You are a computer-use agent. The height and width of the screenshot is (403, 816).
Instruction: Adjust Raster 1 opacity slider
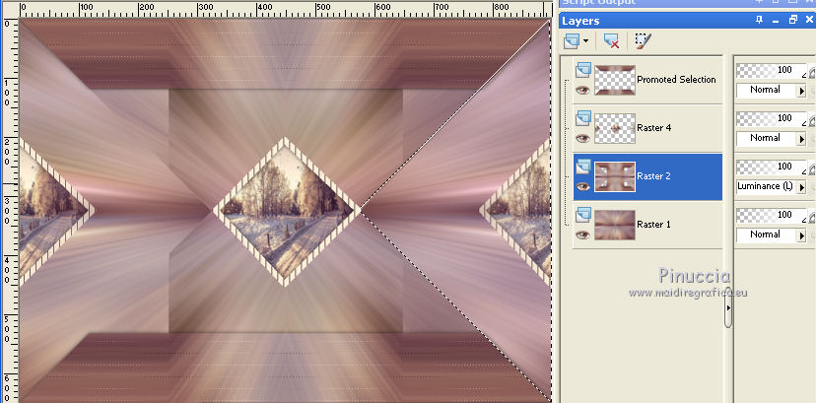click(x=771, y=216)
